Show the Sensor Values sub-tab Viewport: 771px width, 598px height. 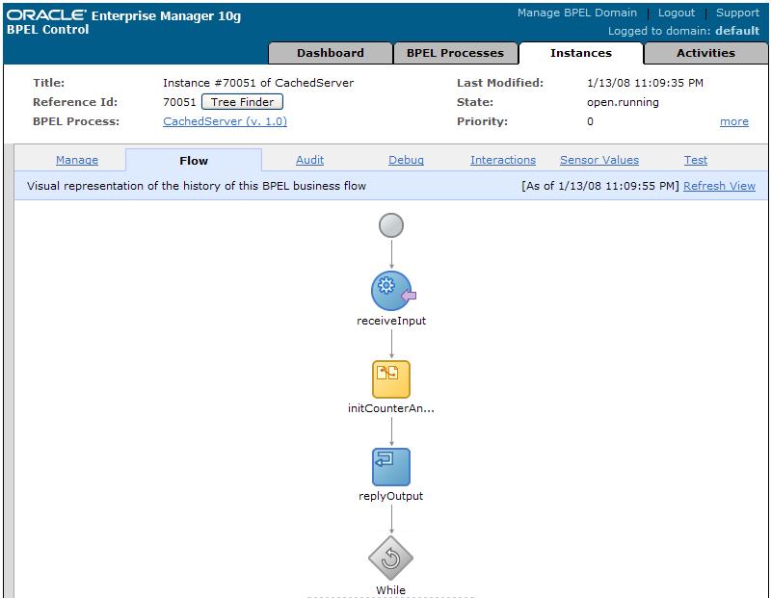tap(598, 161)
